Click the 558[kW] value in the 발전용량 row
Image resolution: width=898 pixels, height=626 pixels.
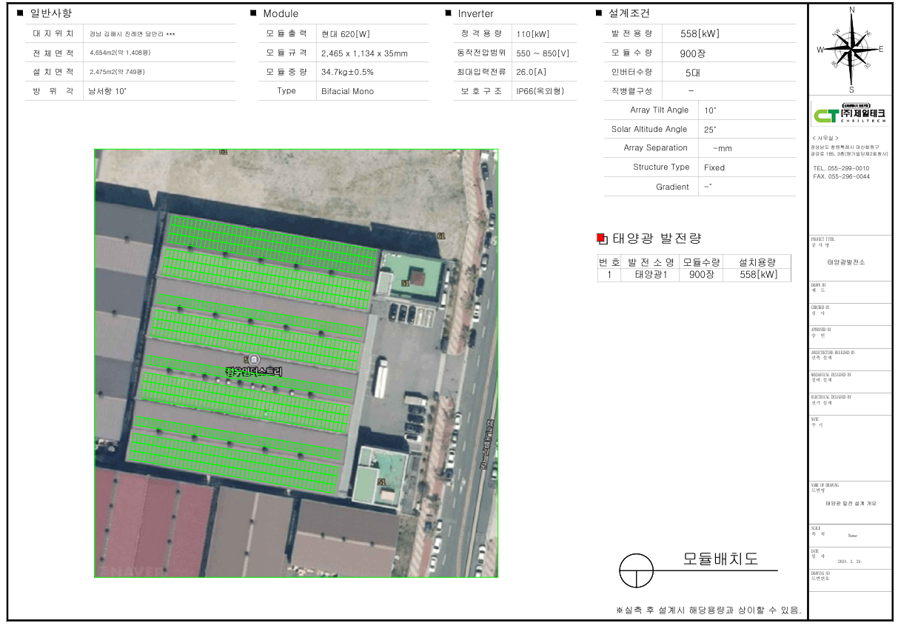pos(700,34)
